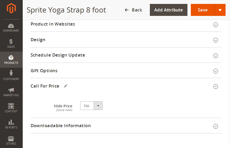Open the Save button dropdown arrow
Viewport: 230px width, 148px height.
pyautogui.click(x=220, y=10)
